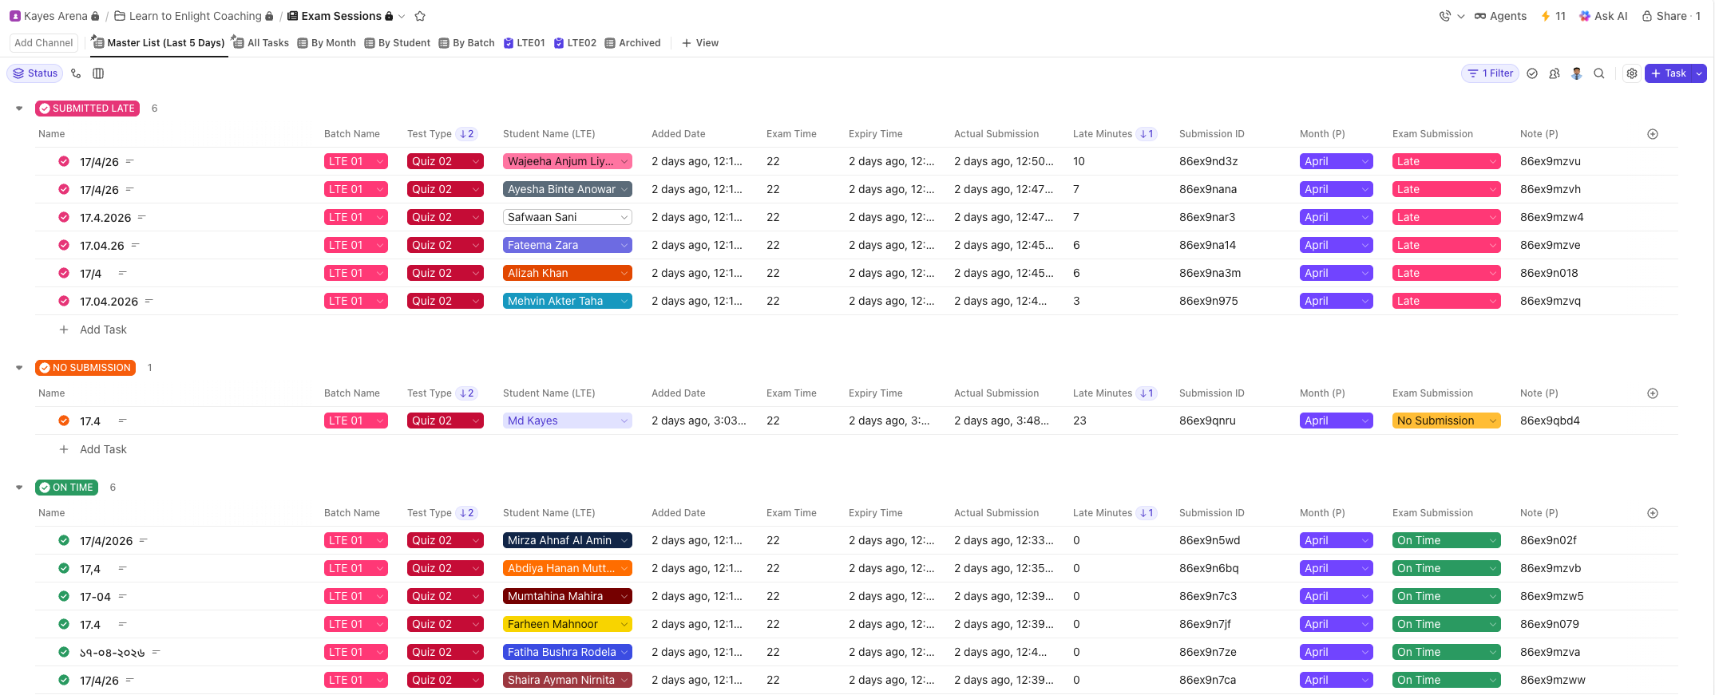Click the search magnifier icon
This screenshot has height=695, width=1715.
(1599, 73)
